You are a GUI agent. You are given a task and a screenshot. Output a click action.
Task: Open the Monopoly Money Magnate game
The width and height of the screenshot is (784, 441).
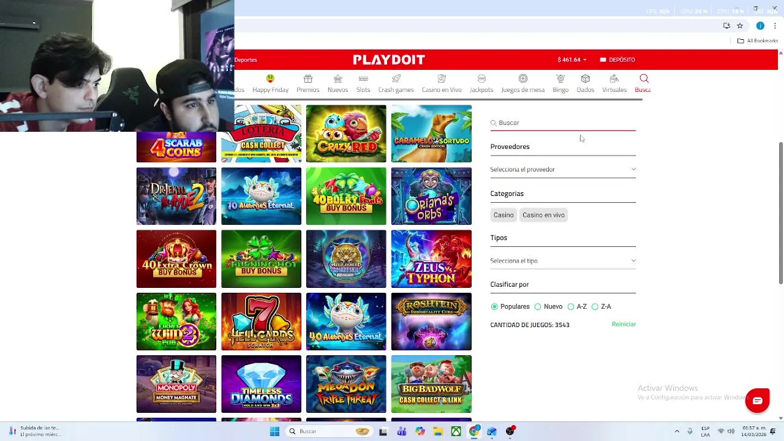coord(176,384)
